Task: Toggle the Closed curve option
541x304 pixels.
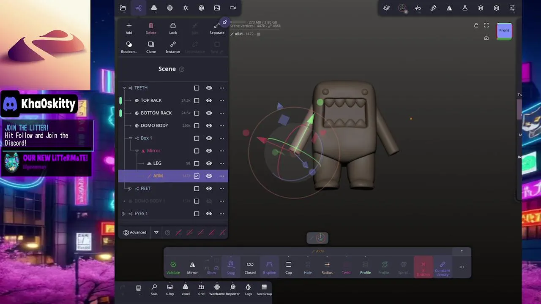Action: click(x=250, y=267)
